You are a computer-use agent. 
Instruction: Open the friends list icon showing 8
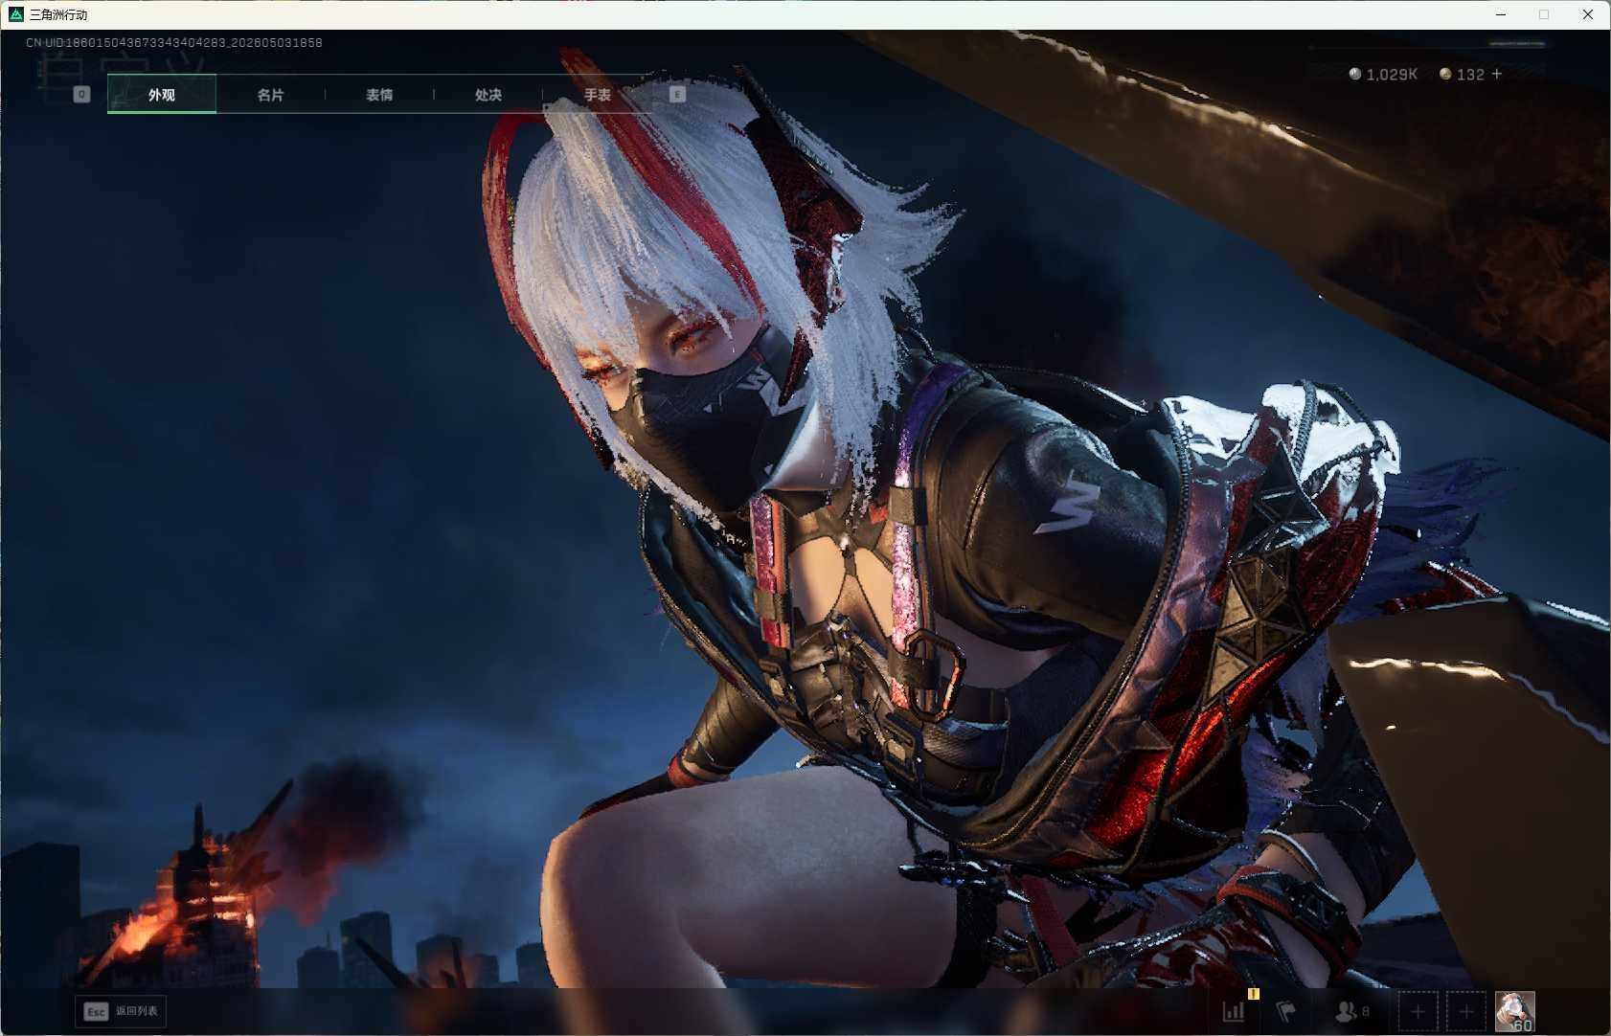[1351, 1011]
